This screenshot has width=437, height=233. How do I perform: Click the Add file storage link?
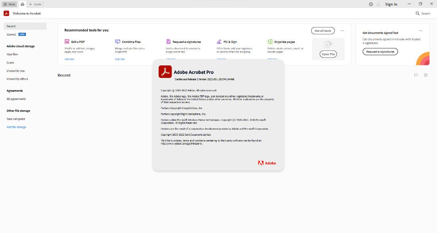[x=16, y=127]
